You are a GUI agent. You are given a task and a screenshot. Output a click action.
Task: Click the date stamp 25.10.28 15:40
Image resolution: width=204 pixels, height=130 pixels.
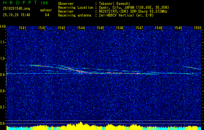(16, 15)
